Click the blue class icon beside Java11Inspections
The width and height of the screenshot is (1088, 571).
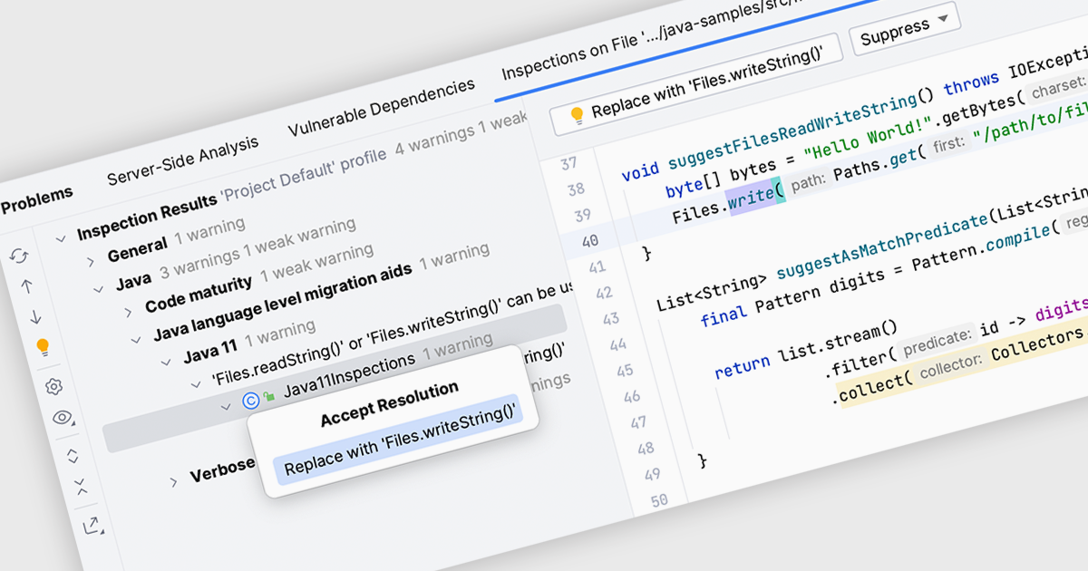(x=251, y=400)
